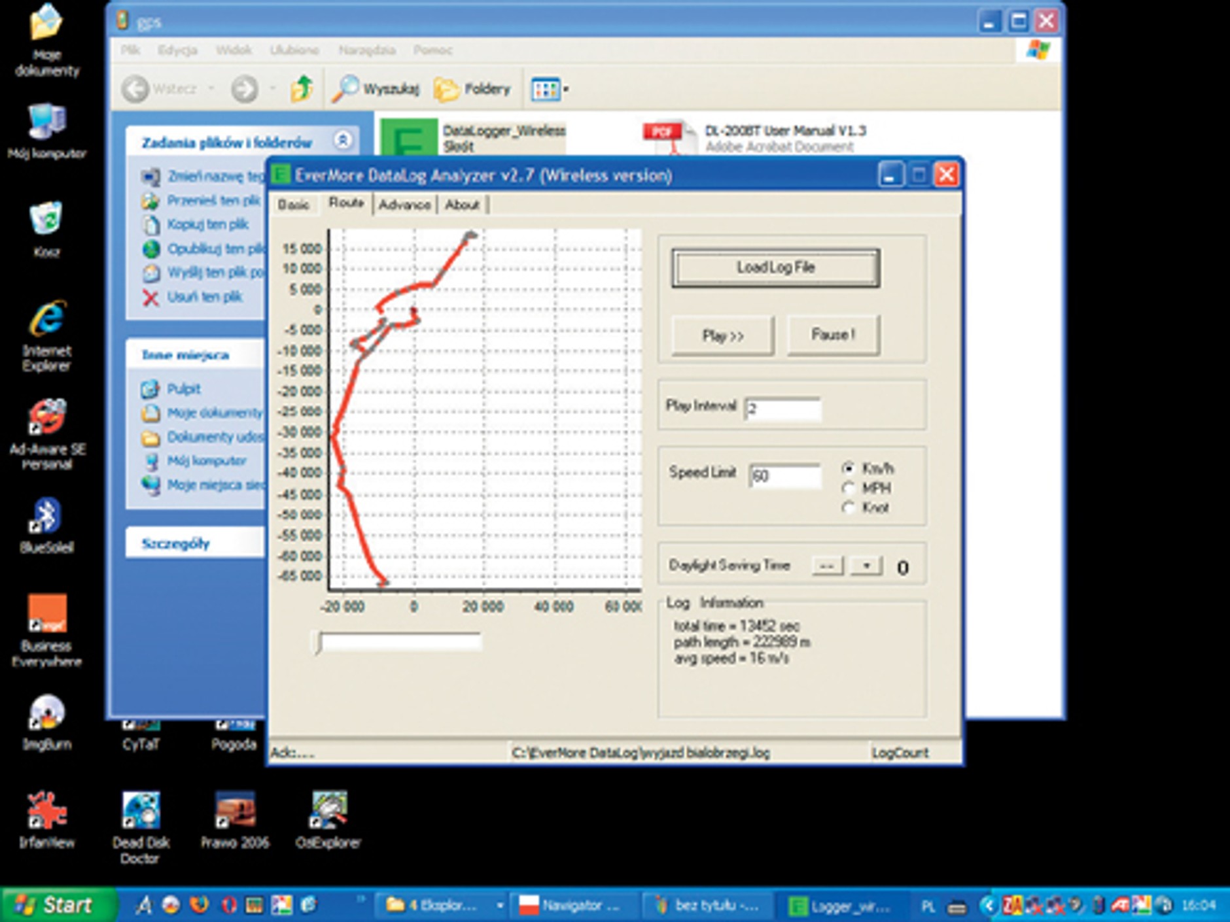This screenshot has width=1230, height=922.
Task: Open the Ad-Aware SE Personal icon
Action: [x=46, y=418]
